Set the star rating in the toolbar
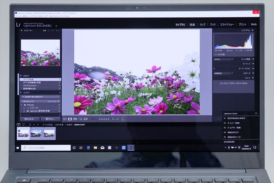This screenshot has height=183, width=274. (104, 119)
